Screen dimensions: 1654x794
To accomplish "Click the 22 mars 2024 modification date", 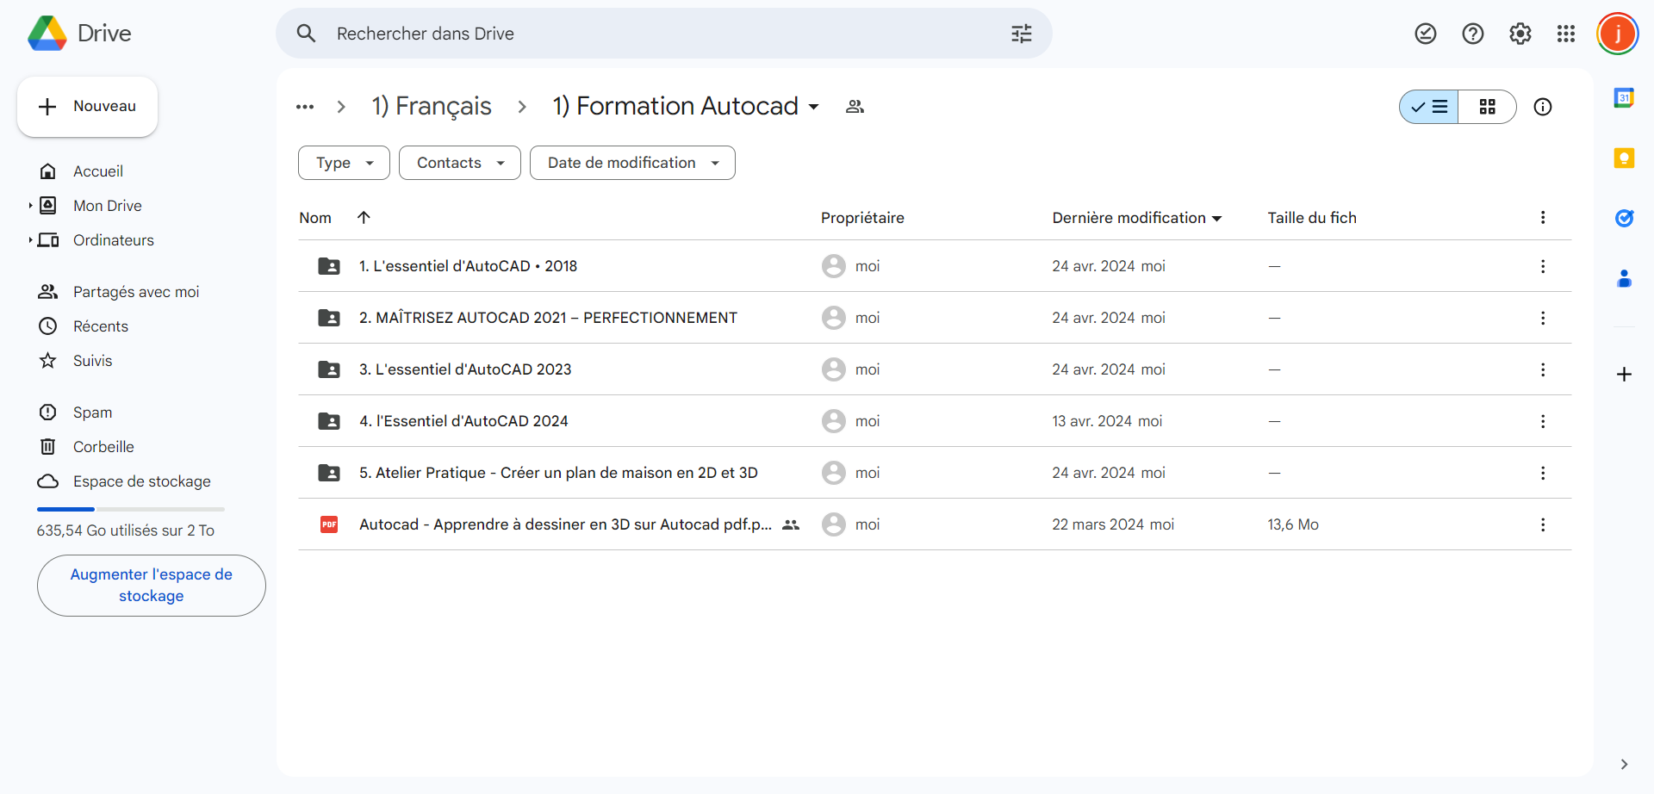I will [x=1097, y=524].
